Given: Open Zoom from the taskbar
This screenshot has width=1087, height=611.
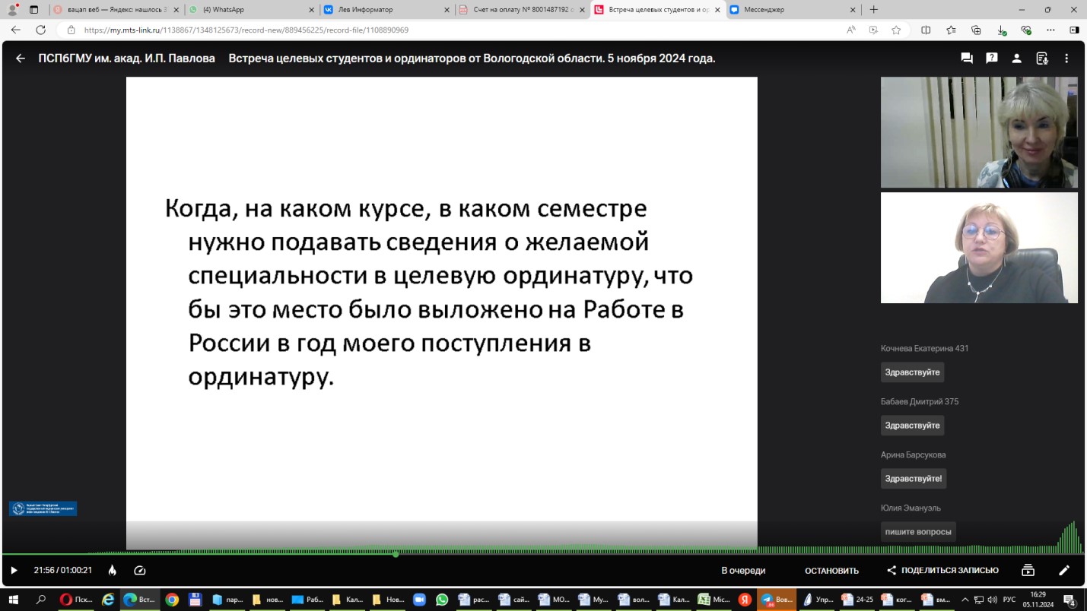Looking at the screenshot, I should coord(419,600).
